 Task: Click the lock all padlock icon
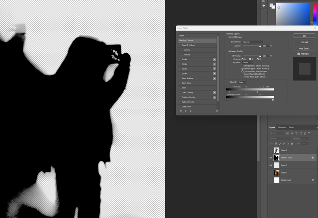click(x=292, y=144)
